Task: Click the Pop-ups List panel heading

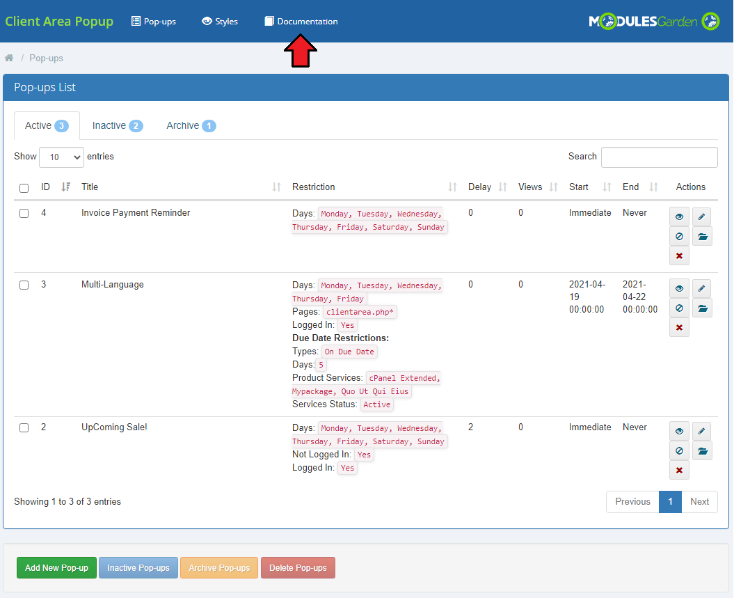Action: [x=45, y=87]
